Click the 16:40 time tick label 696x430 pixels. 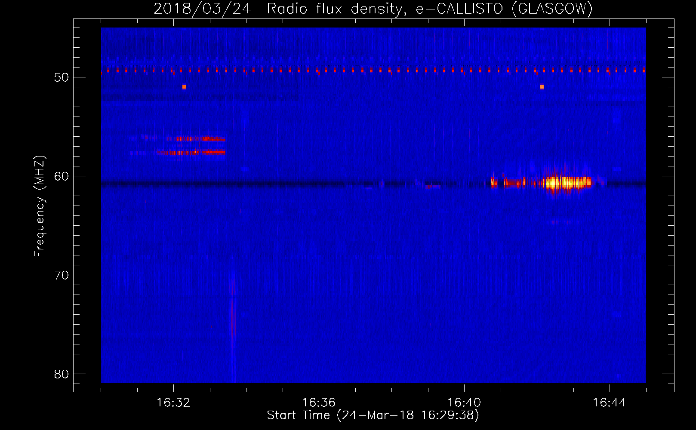click(x=464, y=403)
